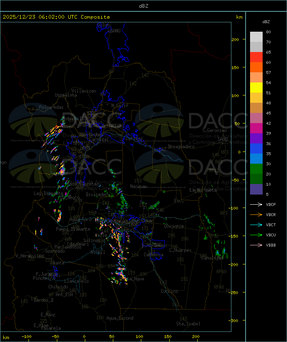Click the 'Desaguadero' map label
Screen dimensions: 287x342
(181, 147)
